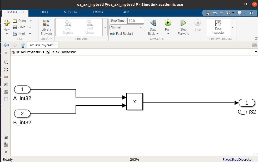Click the Image insert icon in the palette
The width and height of the screenshot is (258, 162).
click(x=6, y=92)
